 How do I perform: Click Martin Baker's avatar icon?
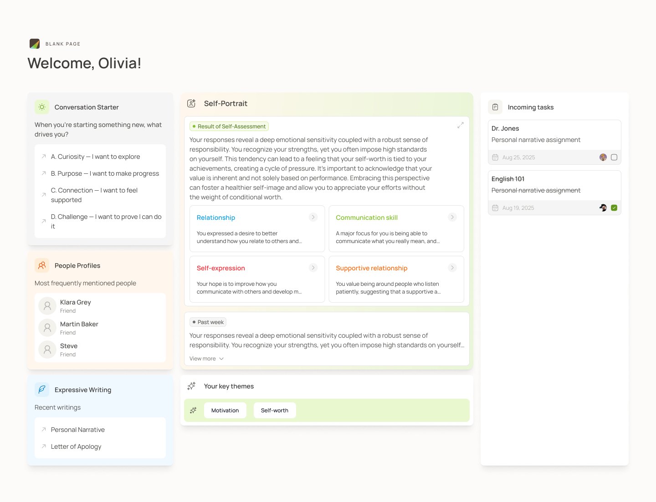coord(47,328)
